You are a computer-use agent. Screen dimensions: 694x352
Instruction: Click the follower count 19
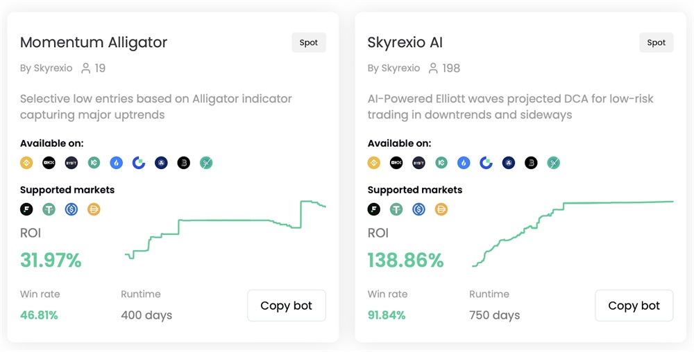pyautogui.click(x=100, y=69)
